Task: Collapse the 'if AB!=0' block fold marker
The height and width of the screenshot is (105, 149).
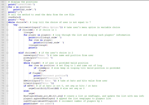Action: pos(7,86)
